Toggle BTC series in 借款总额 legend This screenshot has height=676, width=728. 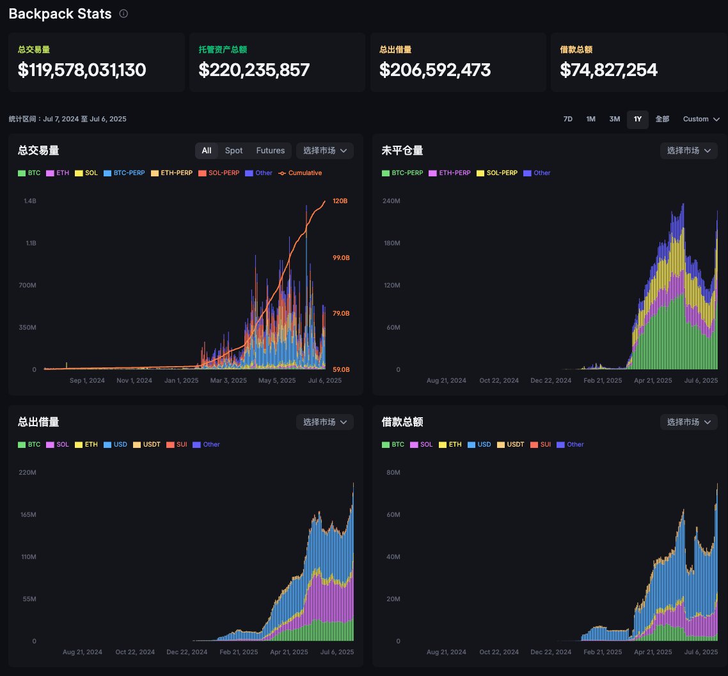(393, 444)
